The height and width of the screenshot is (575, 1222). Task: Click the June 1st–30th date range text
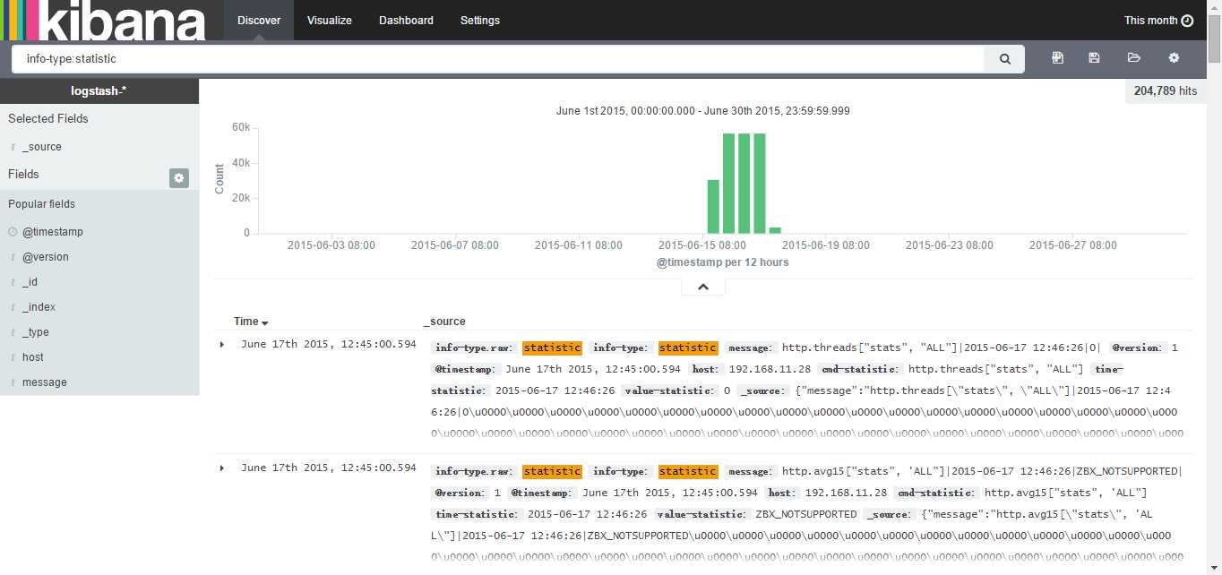(703, 111)
